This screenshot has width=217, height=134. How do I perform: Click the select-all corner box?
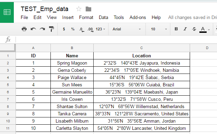pyautogui.click(x=8, y=48)
